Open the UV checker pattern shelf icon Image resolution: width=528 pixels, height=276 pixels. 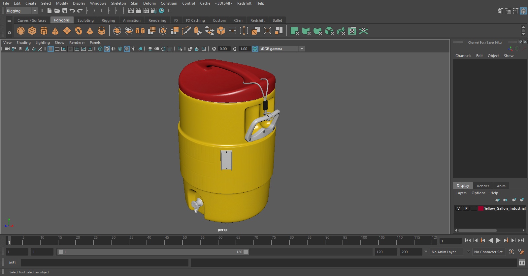(x=352, y=31)
